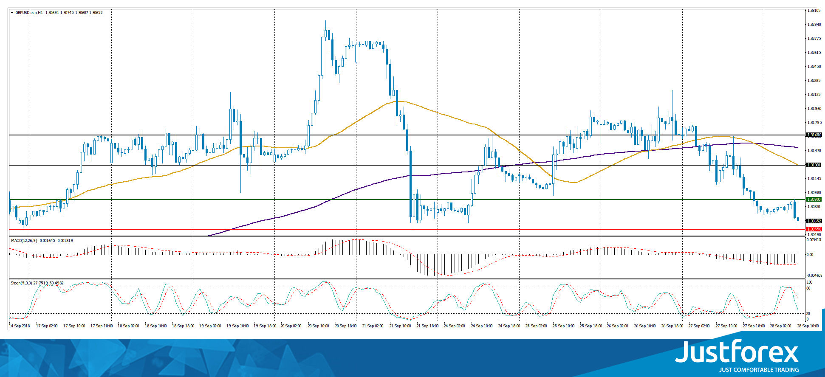Click the 1.32775 price axis label

[814, 39]
